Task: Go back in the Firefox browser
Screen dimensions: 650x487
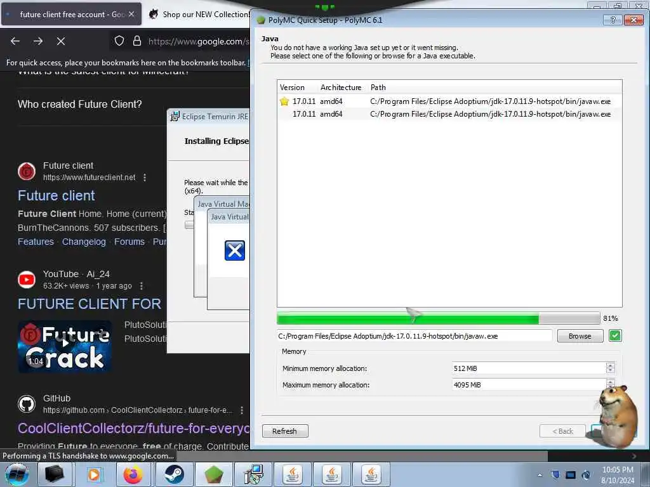Action: [15, 41]
